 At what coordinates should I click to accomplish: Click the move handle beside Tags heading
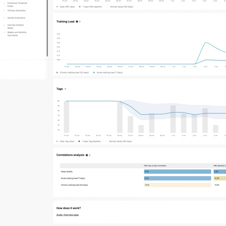click(x=65, y=89)
